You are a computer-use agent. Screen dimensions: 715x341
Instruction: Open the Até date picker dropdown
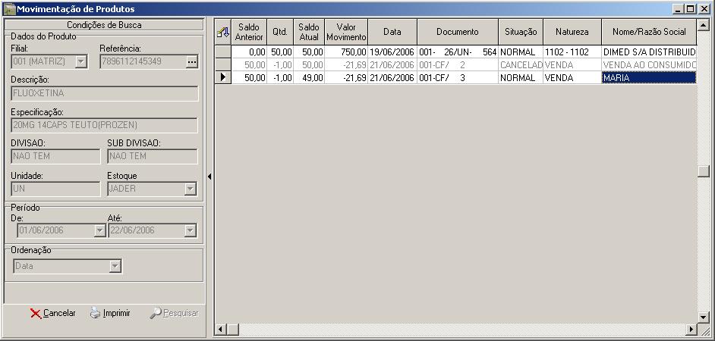pos(191,231)
